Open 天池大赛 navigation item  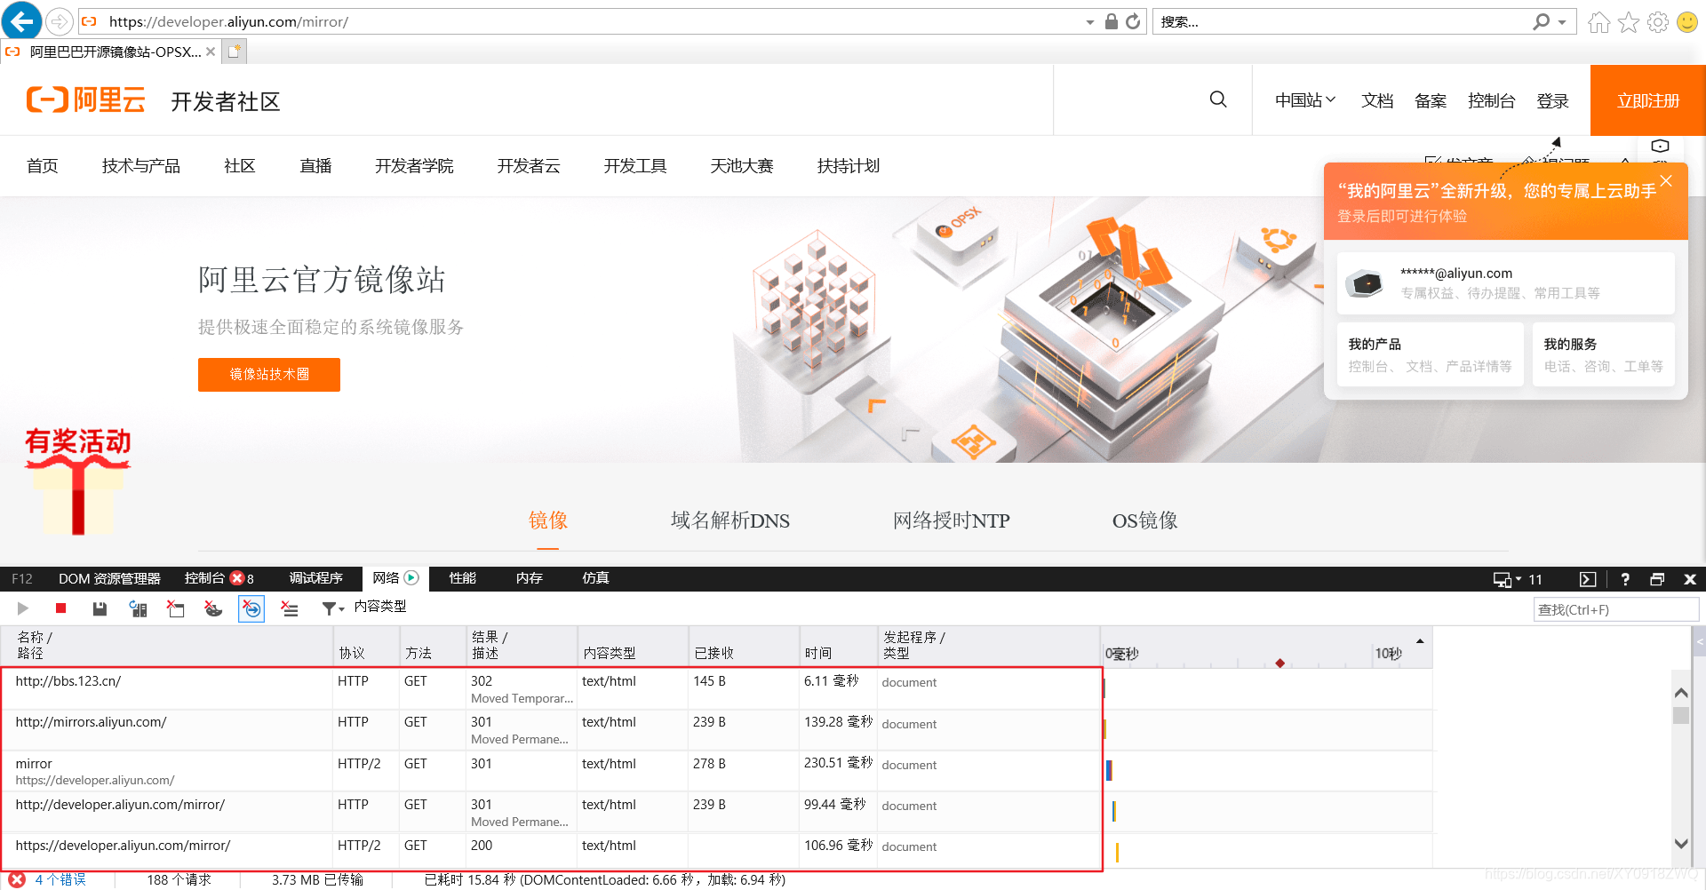coord(742,166)
